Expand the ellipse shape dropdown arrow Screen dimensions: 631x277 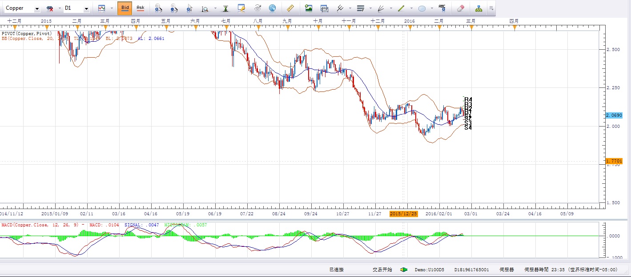(432, 8)
